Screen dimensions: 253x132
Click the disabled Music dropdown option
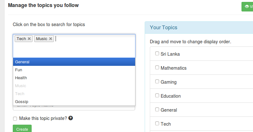pos(20,86)
